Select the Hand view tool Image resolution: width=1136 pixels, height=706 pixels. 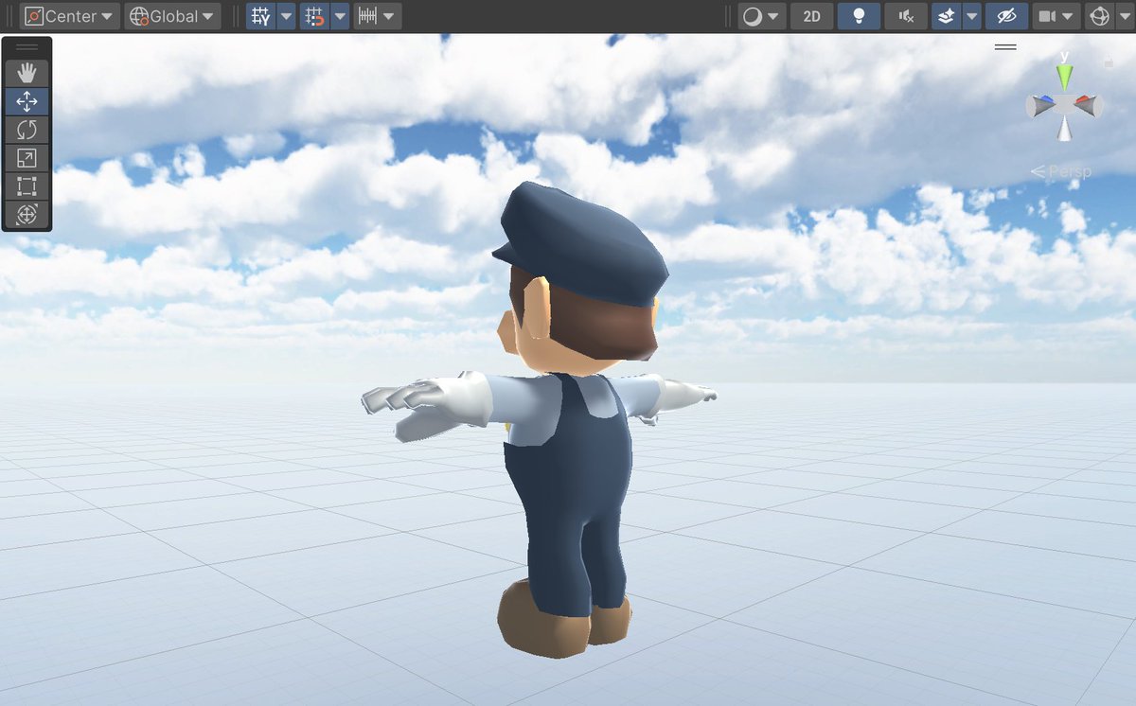(27, 73)
